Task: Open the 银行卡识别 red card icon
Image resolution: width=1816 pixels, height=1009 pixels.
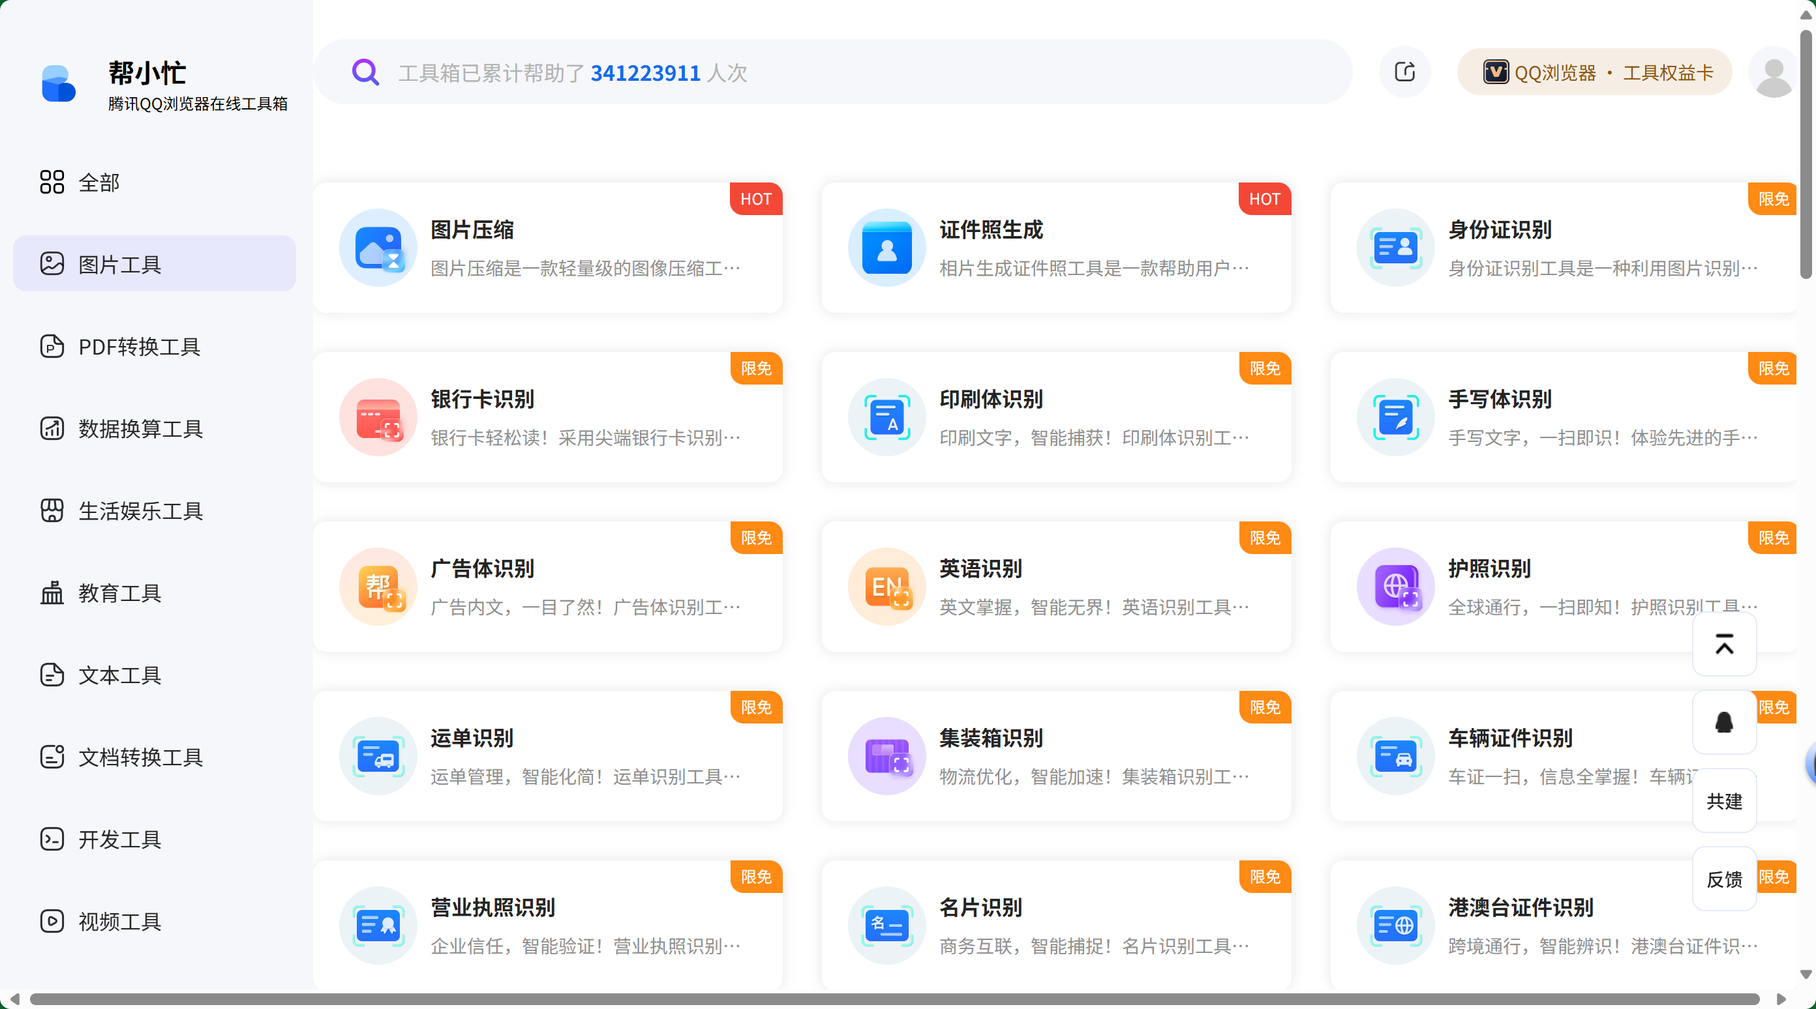Action: click(x=378, y=417)
